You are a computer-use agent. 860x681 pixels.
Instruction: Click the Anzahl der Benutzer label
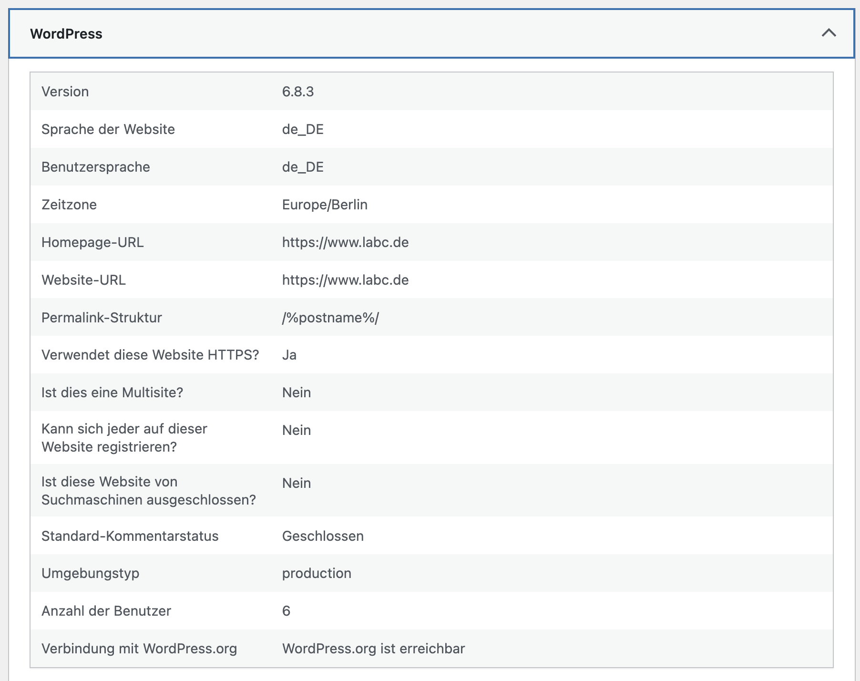point(106,611)
